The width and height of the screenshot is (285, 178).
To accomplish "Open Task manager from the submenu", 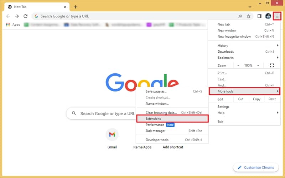I will (172, 131).
